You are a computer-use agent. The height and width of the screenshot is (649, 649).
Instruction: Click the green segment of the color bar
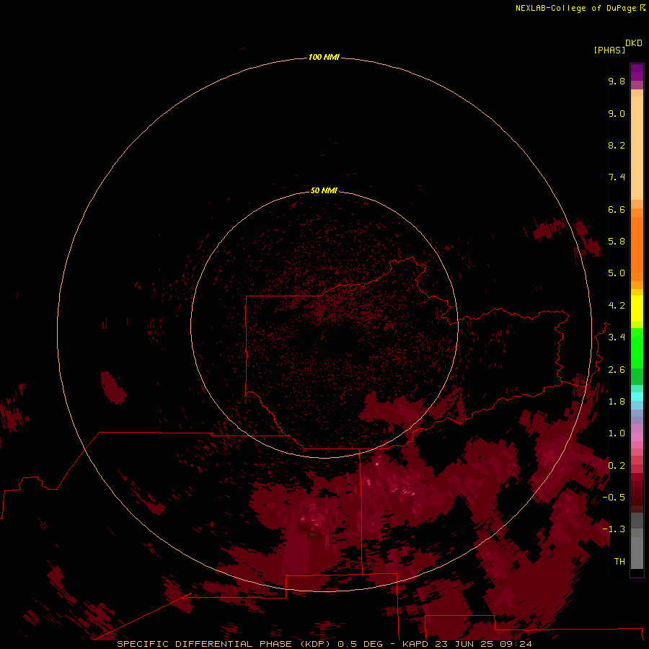tap(637, 348)
